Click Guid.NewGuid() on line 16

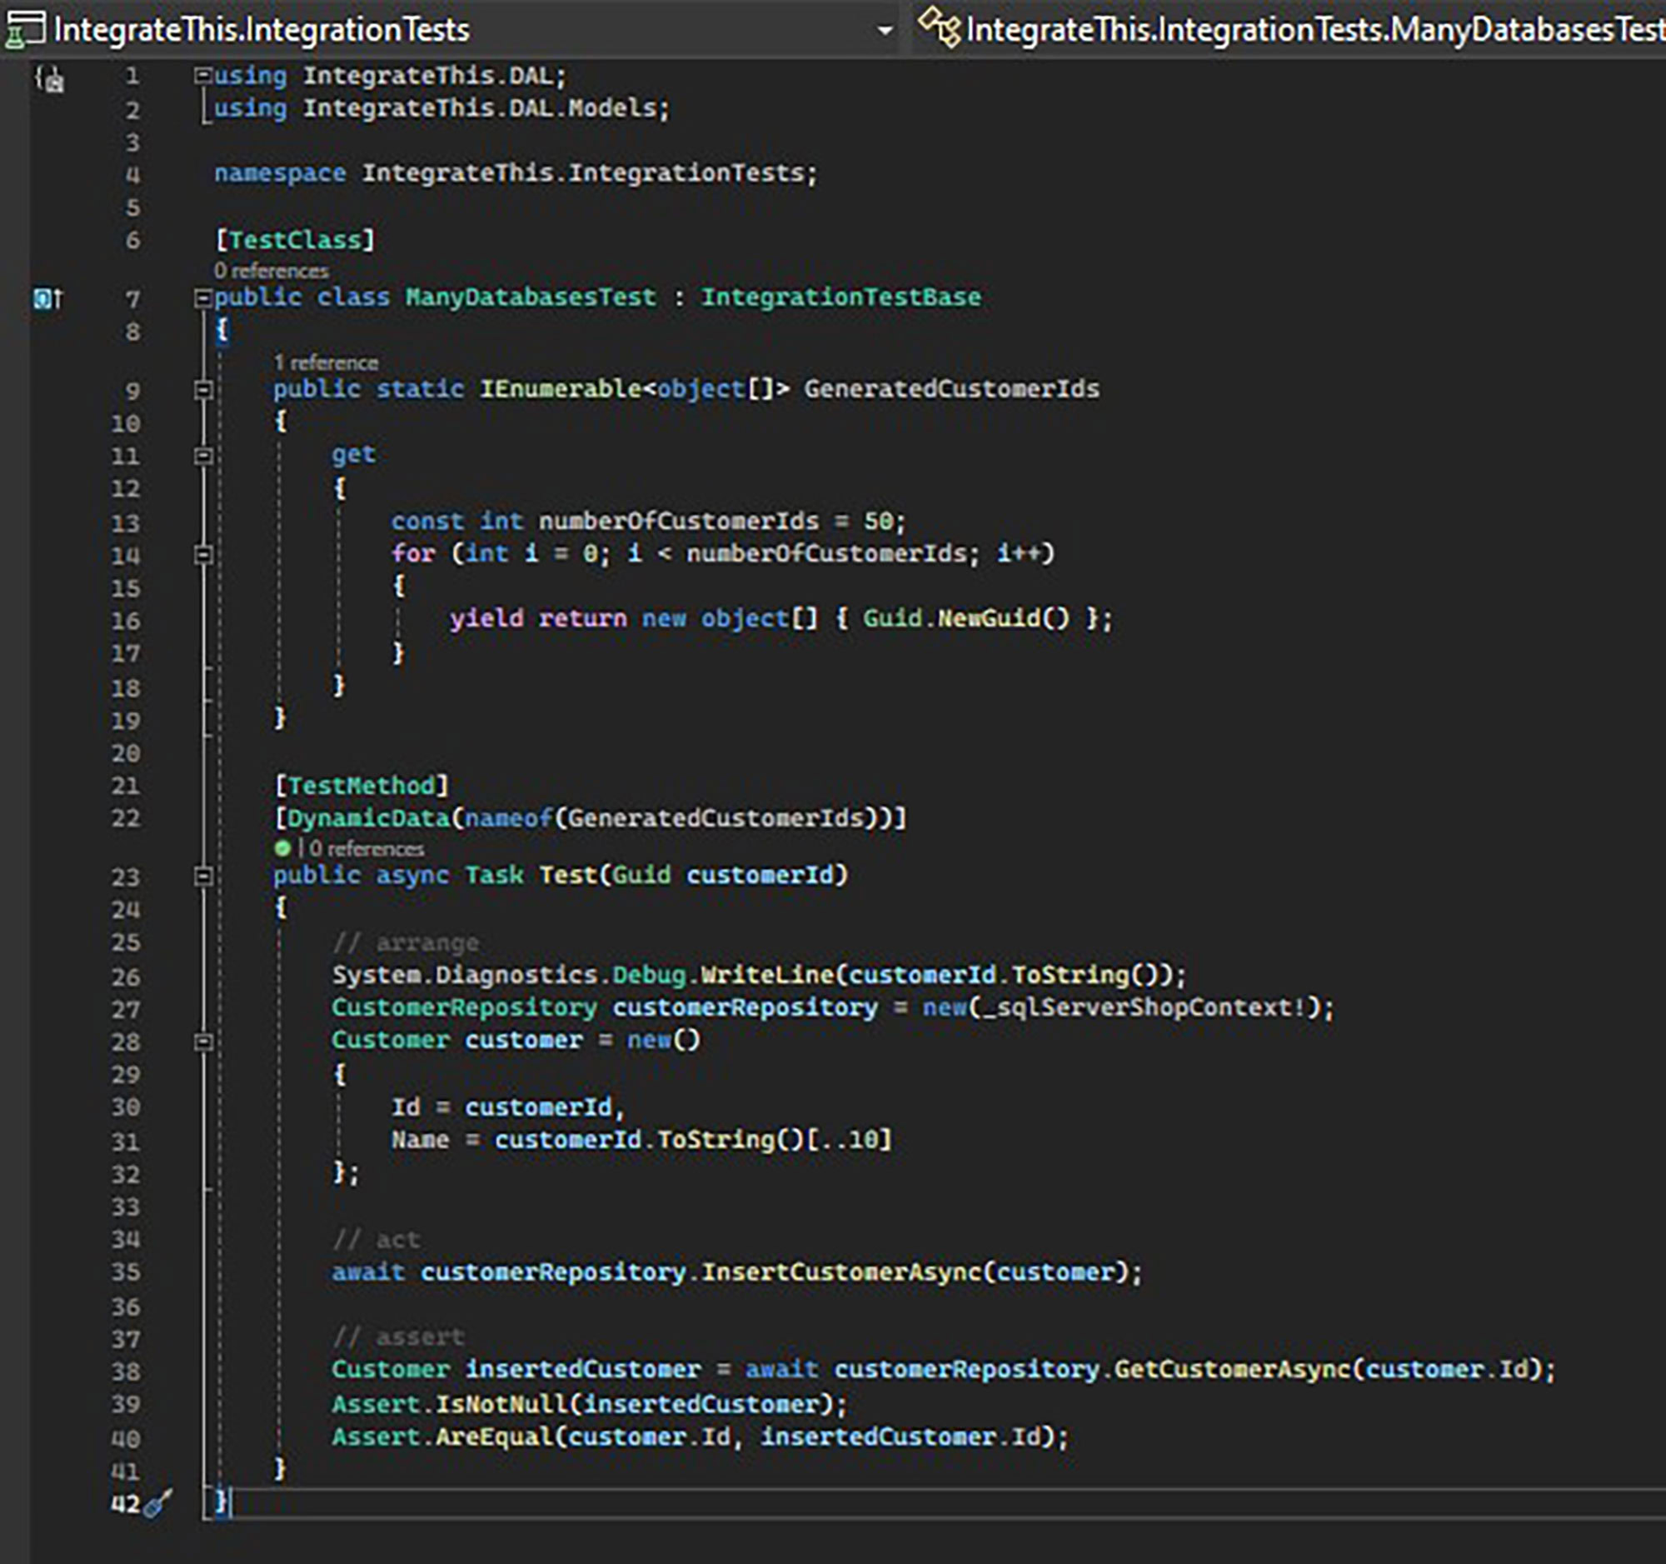(x=966, y=618)
